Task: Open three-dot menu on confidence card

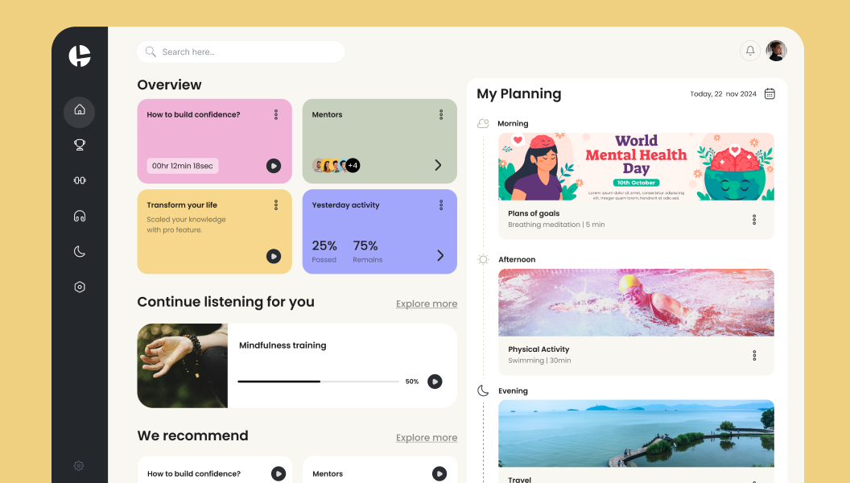Action: tap(276, 115)
